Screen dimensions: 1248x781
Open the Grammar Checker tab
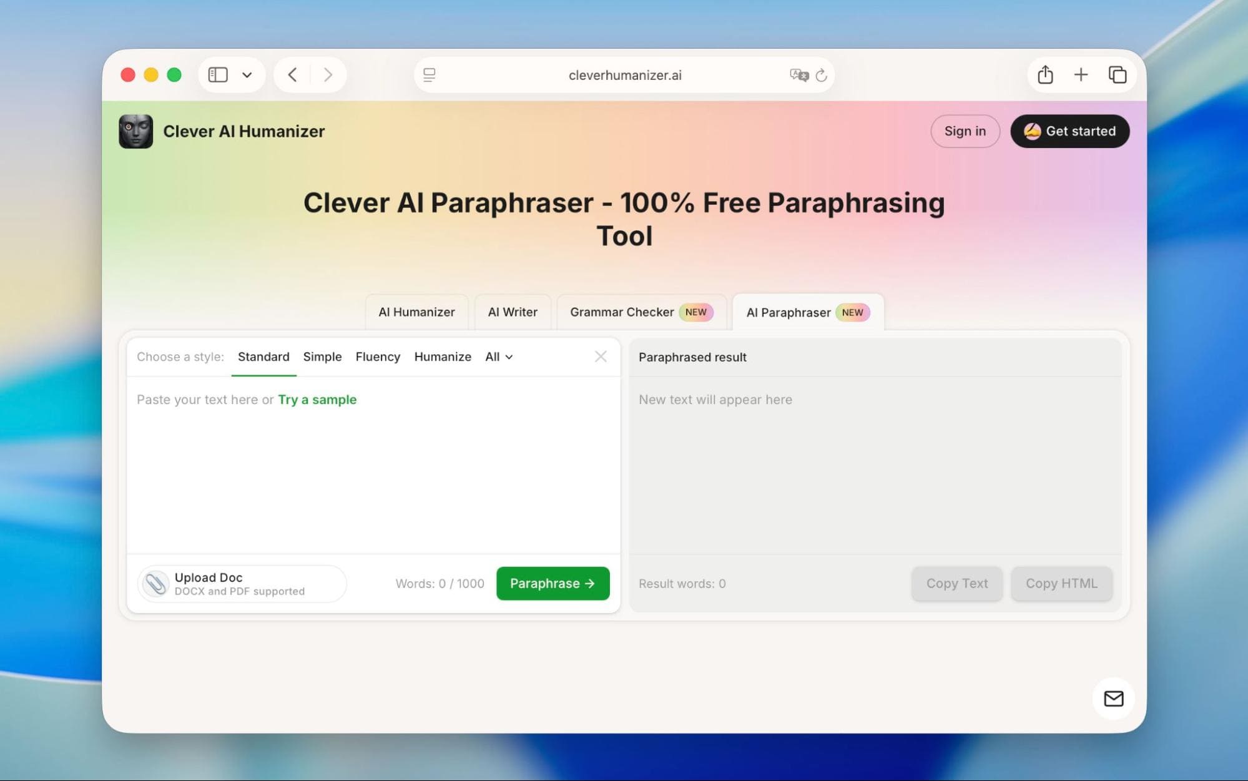[x=642, y=312]
